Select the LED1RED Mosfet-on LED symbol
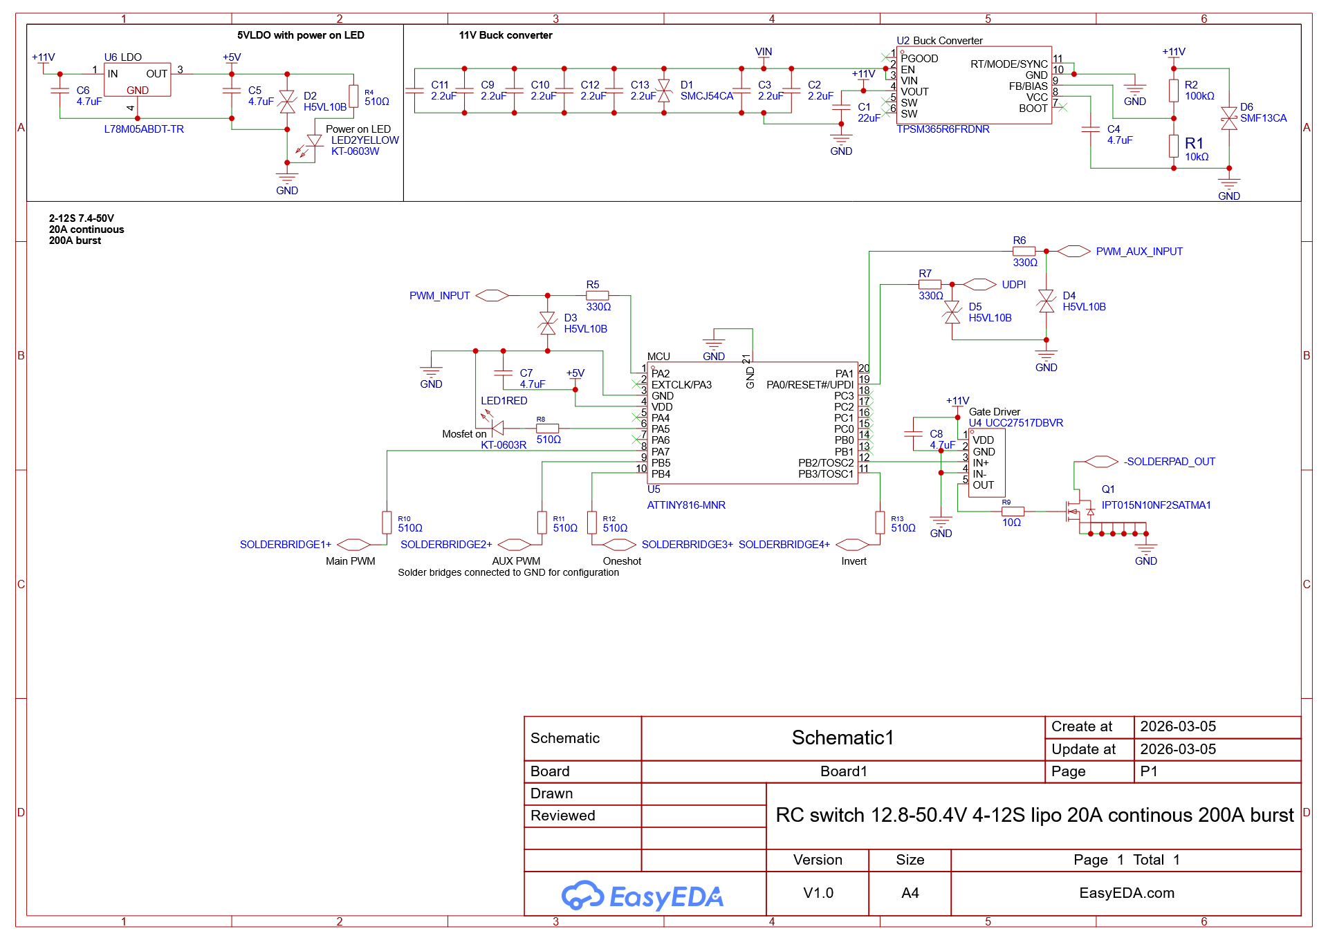Screen dimensions: 1328x940 [492, 423]
